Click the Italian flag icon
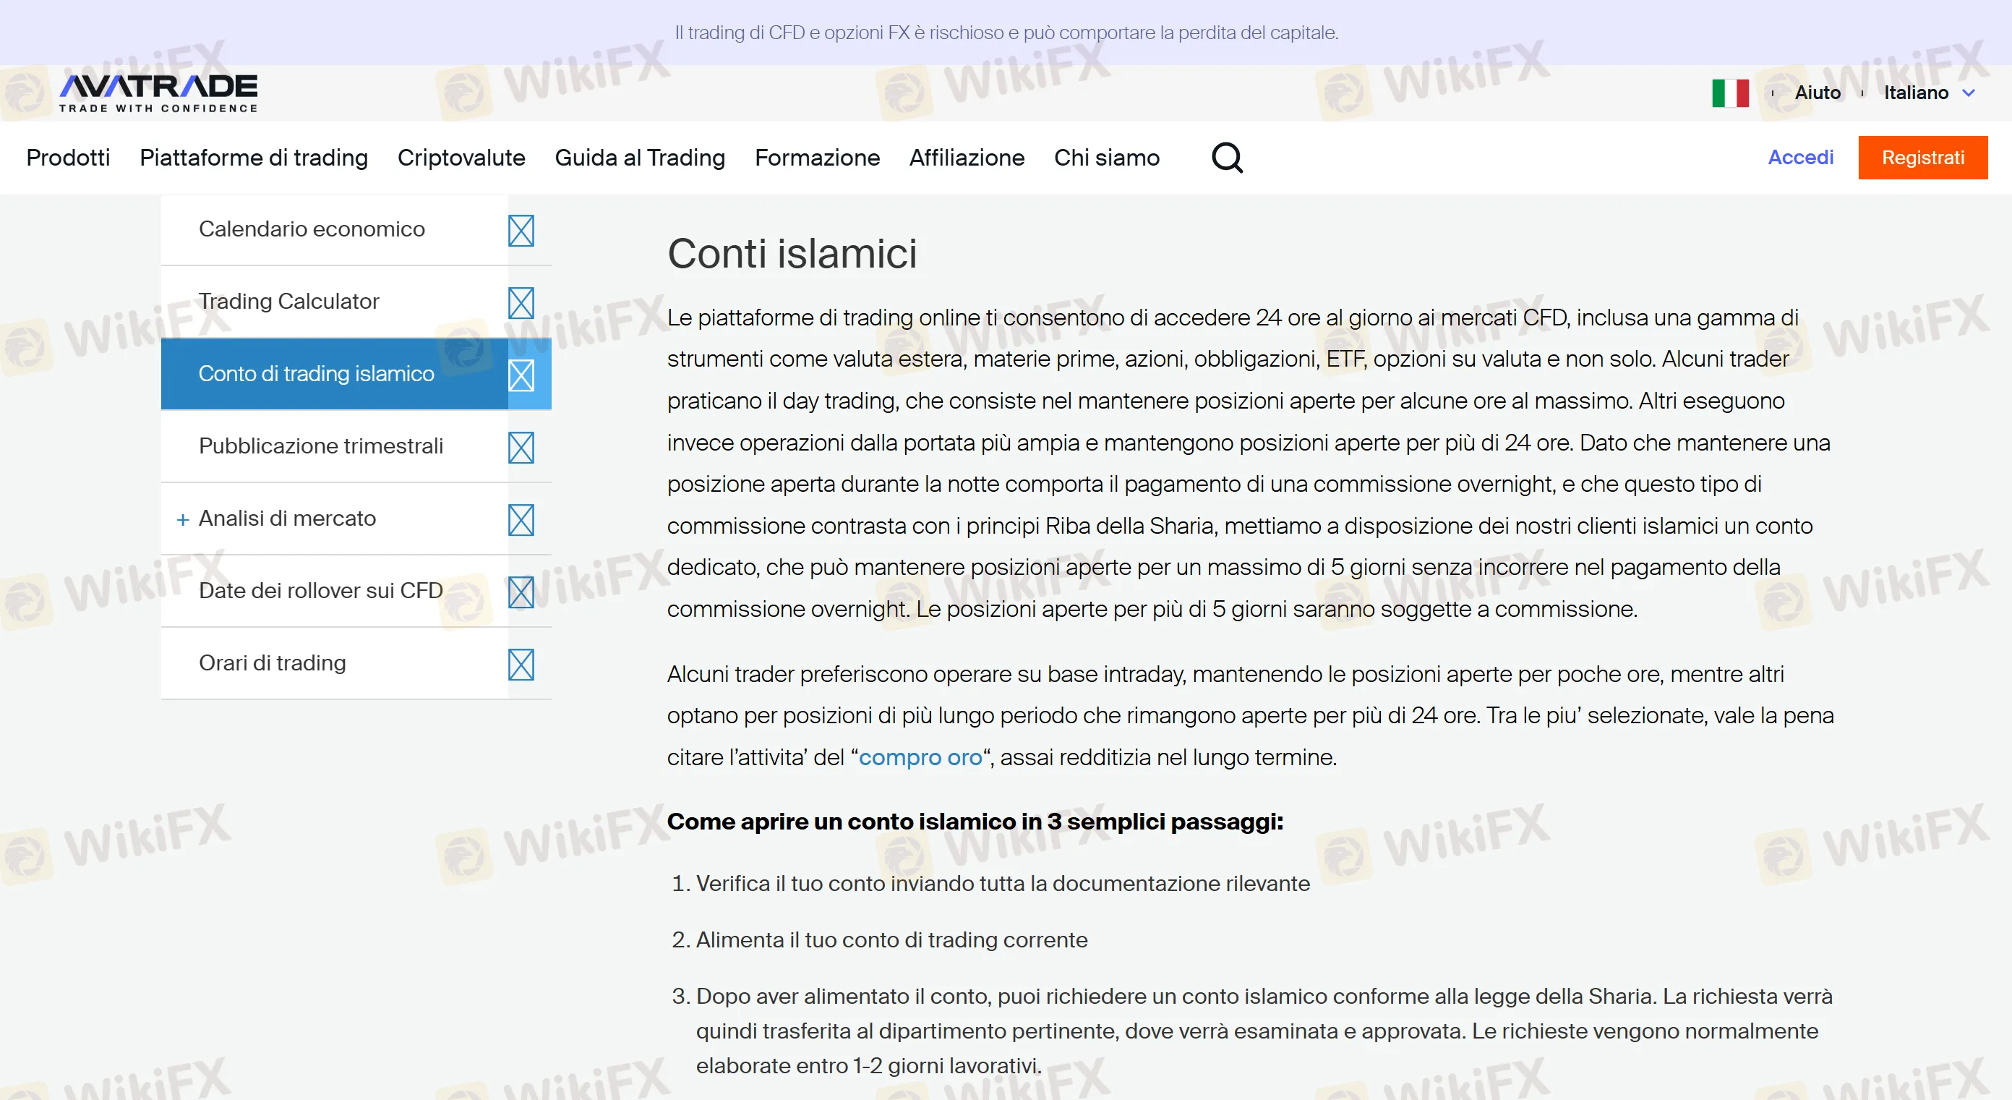Viewport: 2012px width, 1100px height. click(1729, 93)
